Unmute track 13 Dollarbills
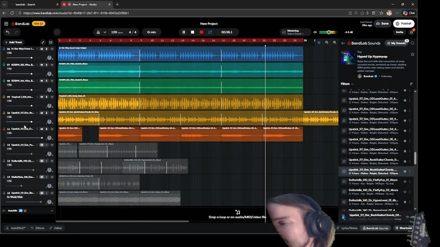The width and height of the screenshot is (440, 247). [42, 161]
